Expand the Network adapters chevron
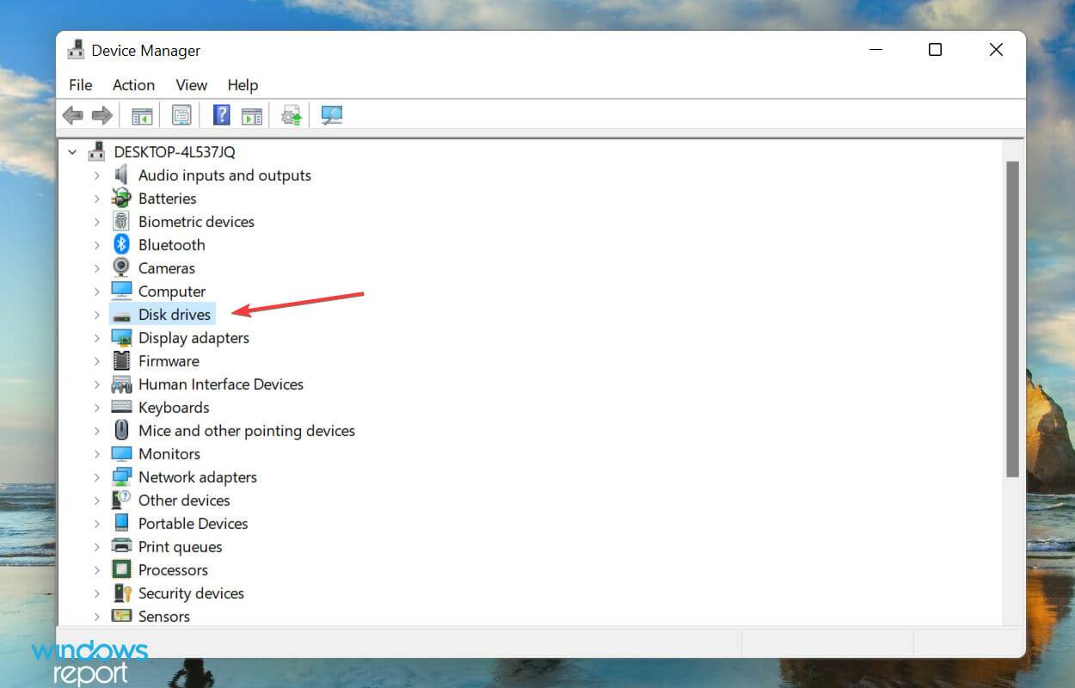The image size is (1075, 688). [x=96, y=477]
